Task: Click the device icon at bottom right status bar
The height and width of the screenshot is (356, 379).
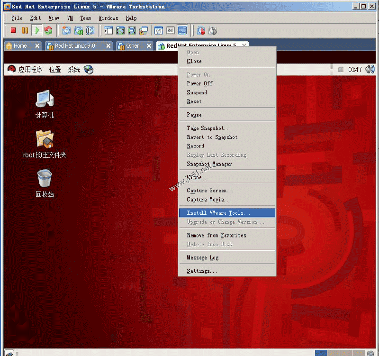Action: [x=370, y=353]
